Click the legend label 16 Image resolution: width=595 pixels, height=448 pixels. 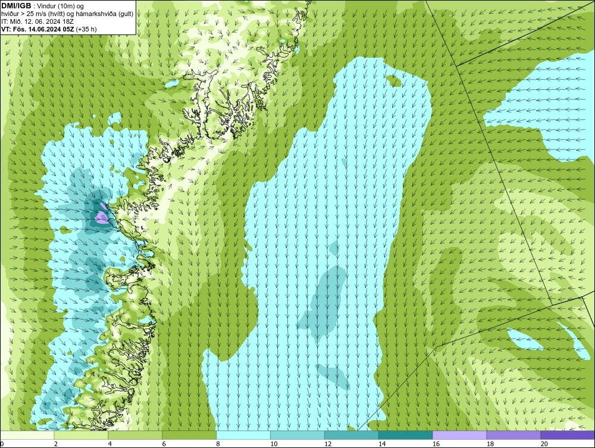tap(436, 444)
